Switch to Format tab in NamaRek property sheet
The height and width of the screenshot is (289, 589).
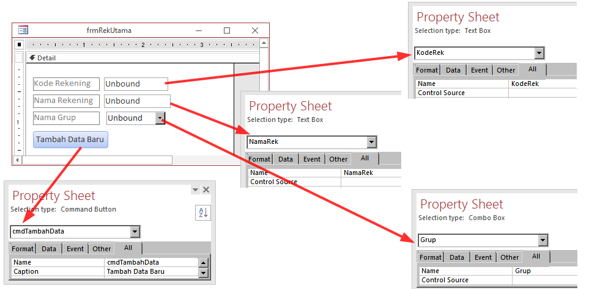[x=259, y=159]
